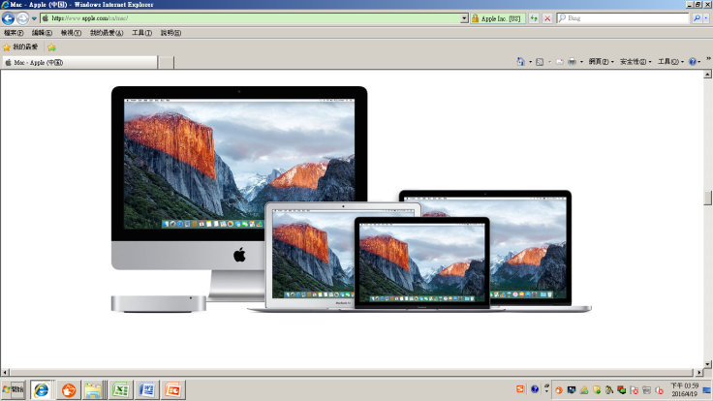The height and width of the screenshot is (401, 713).
Task: Click the print icon in command bar
Action: (573, 61)
